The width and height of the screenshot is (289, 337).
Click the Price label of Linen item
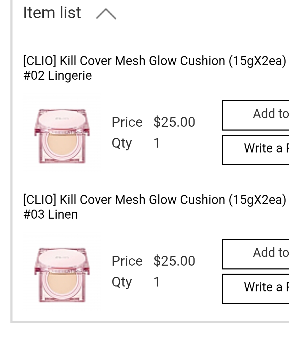[127, 261]
